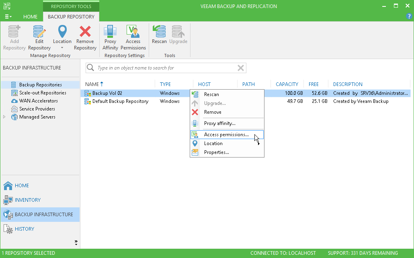Open the Location submenu in the context menu
Screen dimensions: 414x258
coord(227,143)
